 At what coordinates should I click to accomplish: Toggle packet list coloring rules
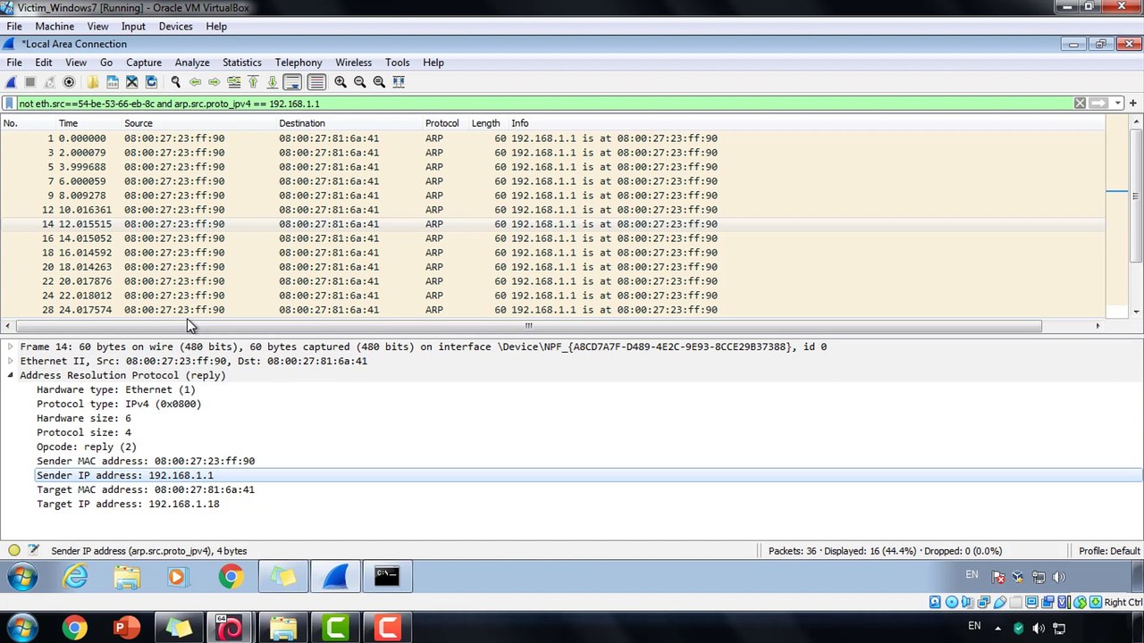point(316,82)
